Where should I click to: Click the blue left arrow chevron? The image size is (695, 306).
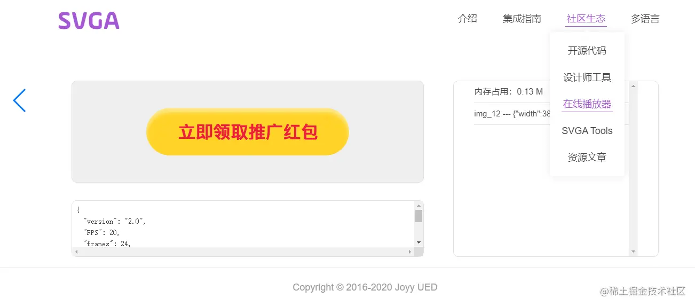point(19,100)
